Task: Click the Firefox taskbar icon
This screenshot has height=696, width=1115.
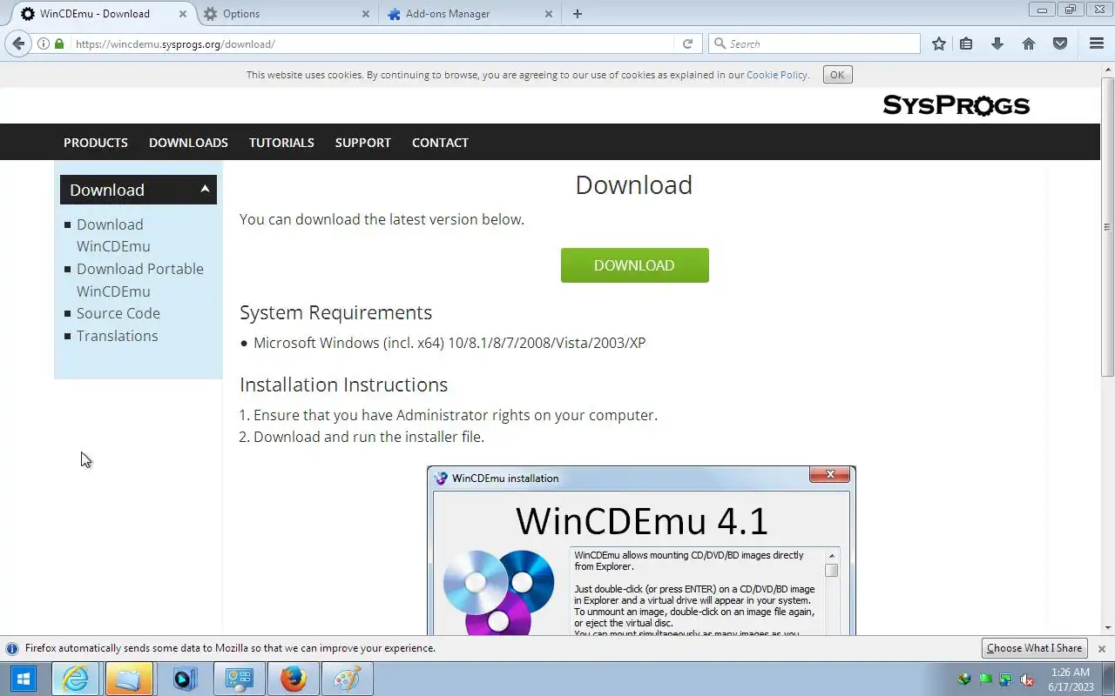Action: pyautogui.click(x=294, y=679)
